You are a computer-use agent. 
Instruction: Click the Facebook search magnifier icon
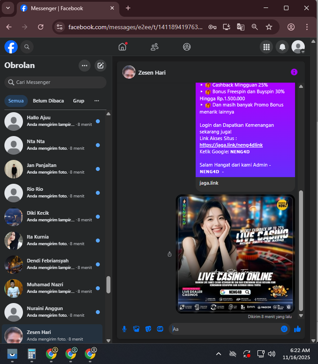27,47
